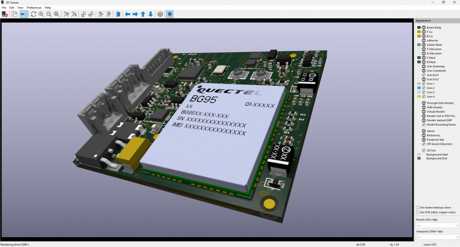
Task: Enable Use PCB editor copper colors checkbox
Action: pyautogui.click(x=417, y=212)
